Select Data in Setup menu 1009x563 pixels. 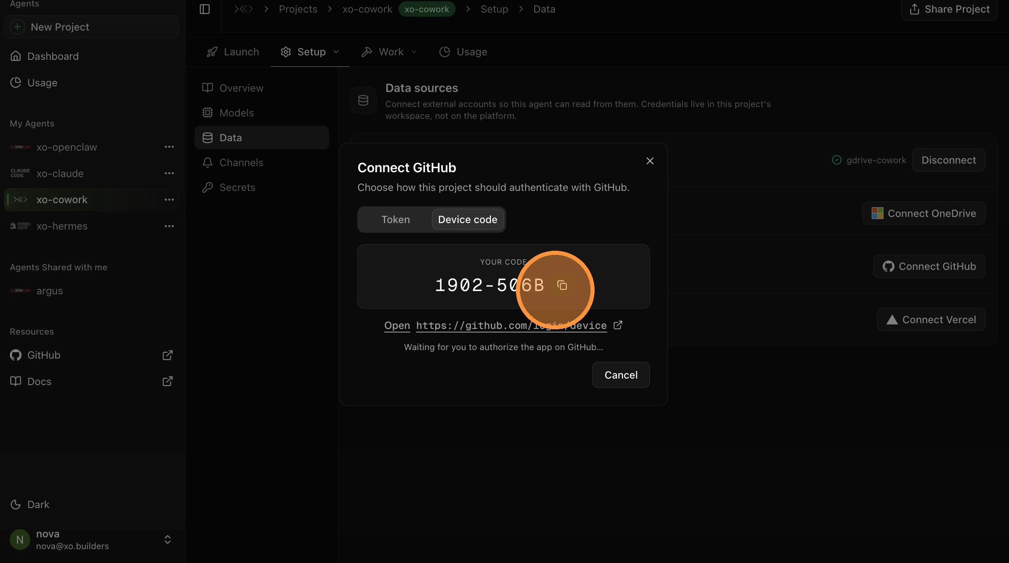click(x=262, y=138)
